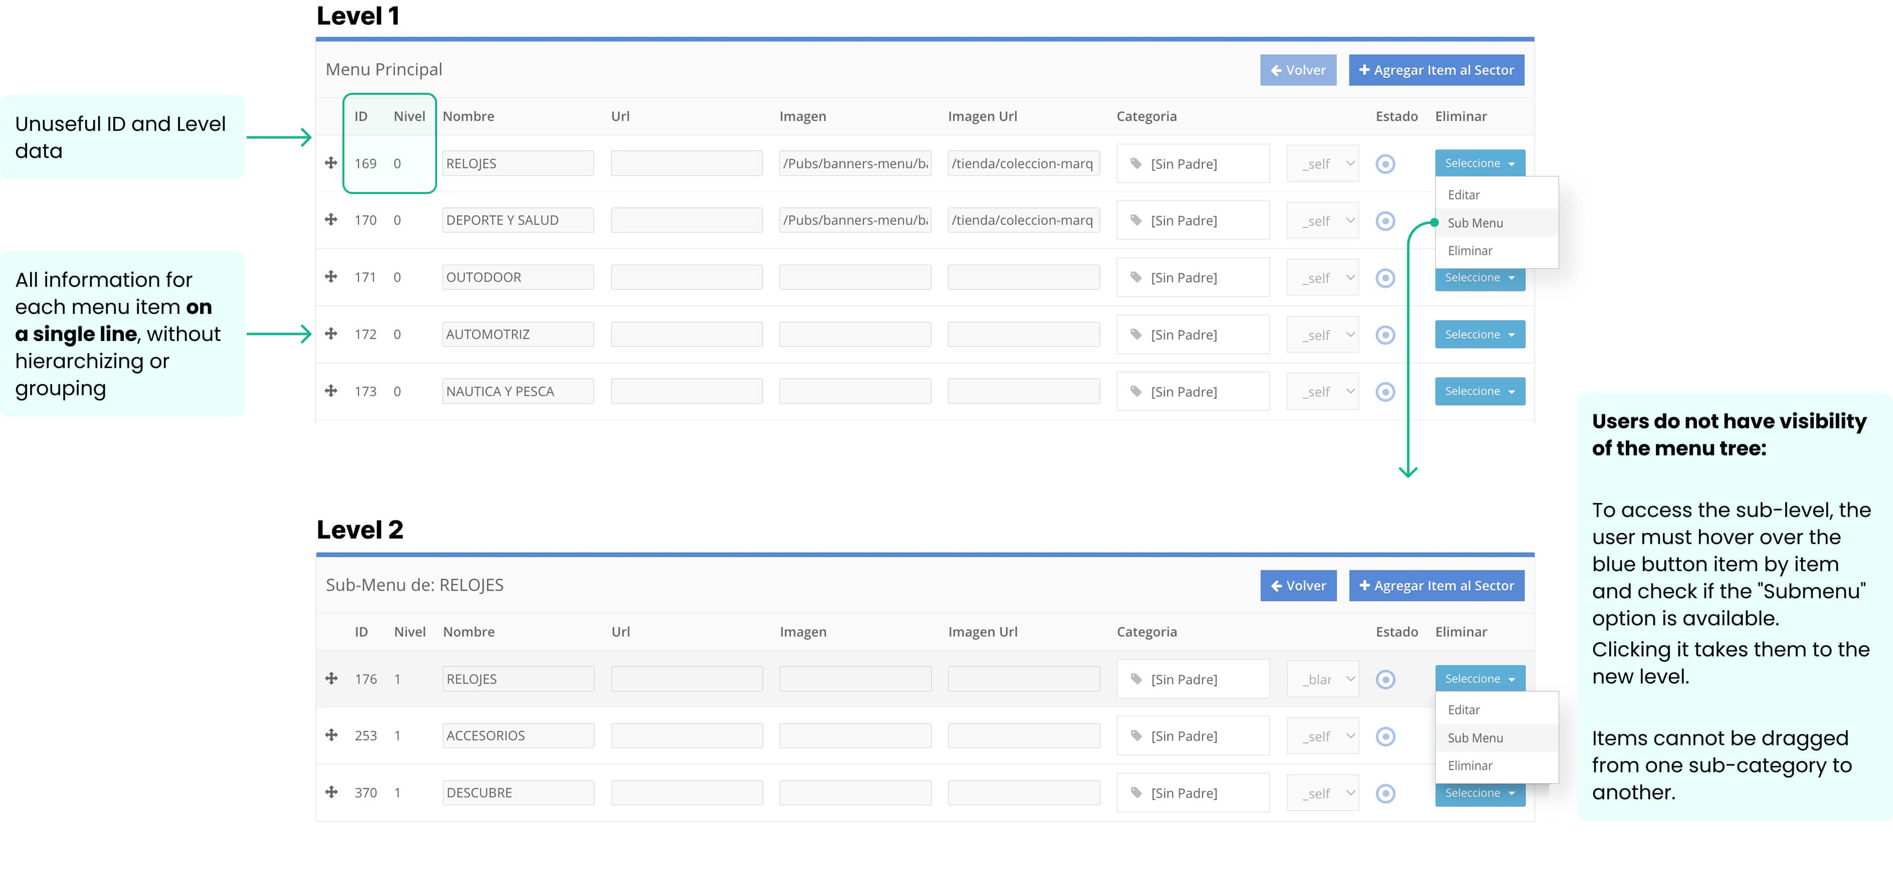This screenshot has height=872, width=1893.
Task: Click the Imagen Url field for DEPORTE Y SALUD
Action: click(1023, 220)
